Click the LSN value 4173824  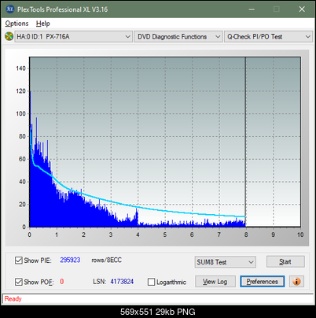pyautogui.click(x=122, y=282)
